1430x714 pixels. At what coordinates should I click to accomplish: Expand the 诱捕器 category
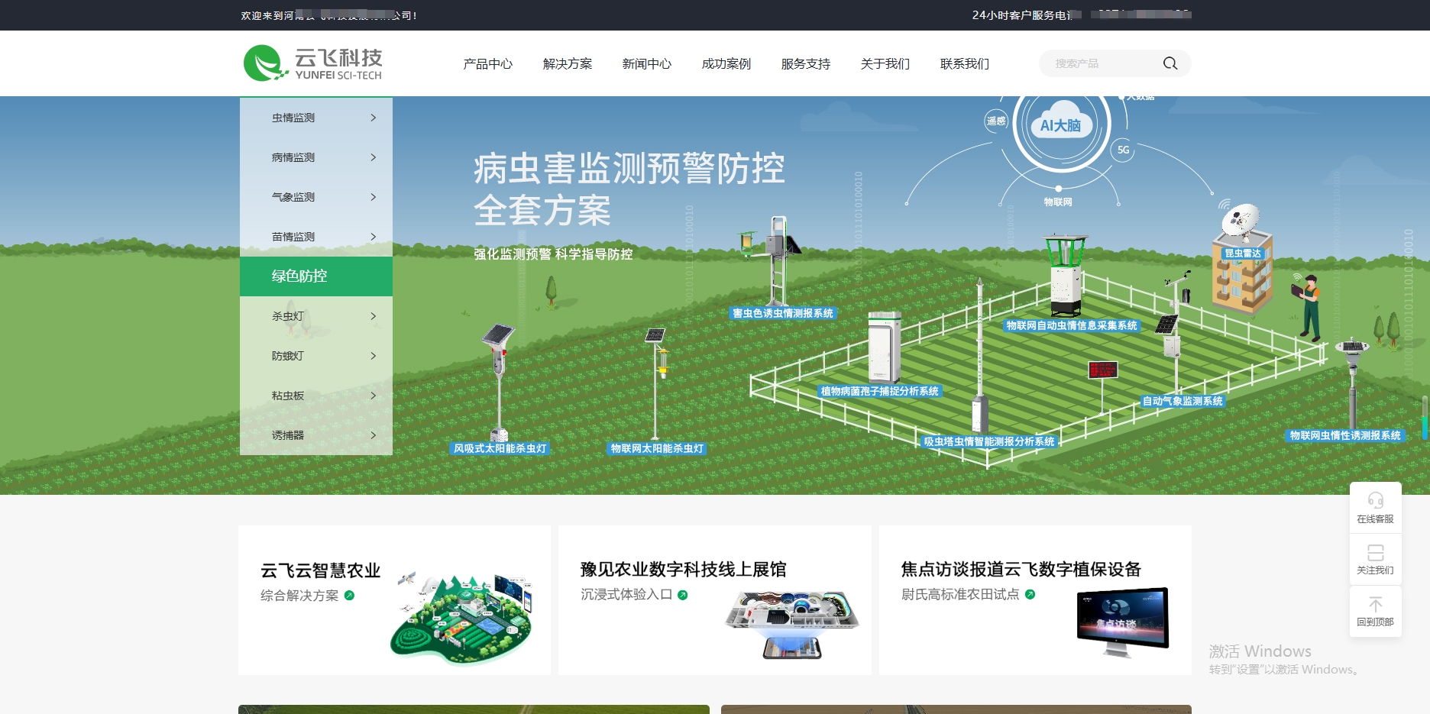click(x=315, y=435)
